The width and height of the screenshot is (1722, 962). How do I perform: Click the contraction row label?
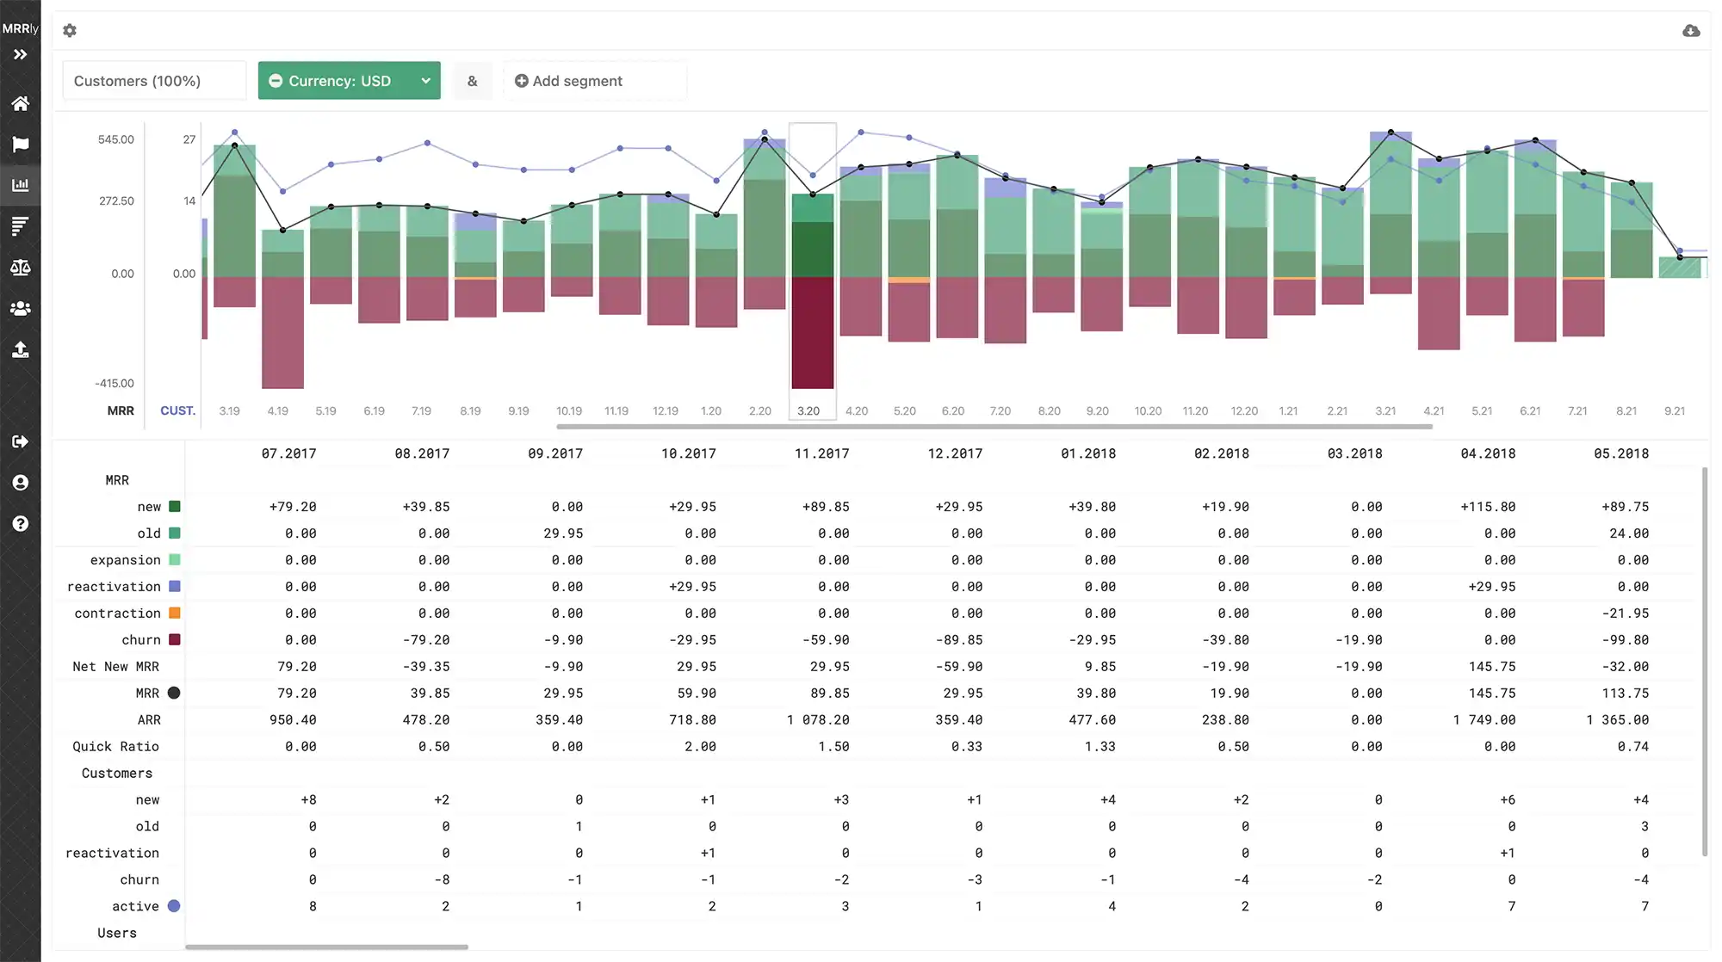pos(117,614)
